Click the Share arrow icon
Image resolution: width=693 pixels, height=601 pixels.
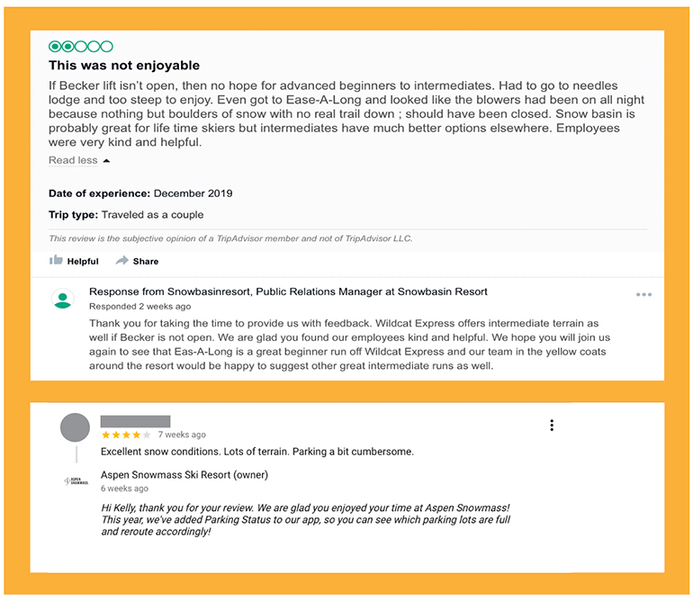(122, 260)
